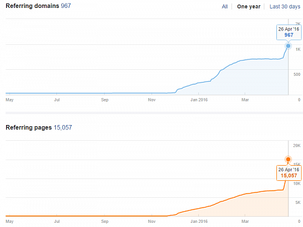Click Jan 2016 label on pages chart
Viewport: 303px width, 227px height.
tap(199, 222)
